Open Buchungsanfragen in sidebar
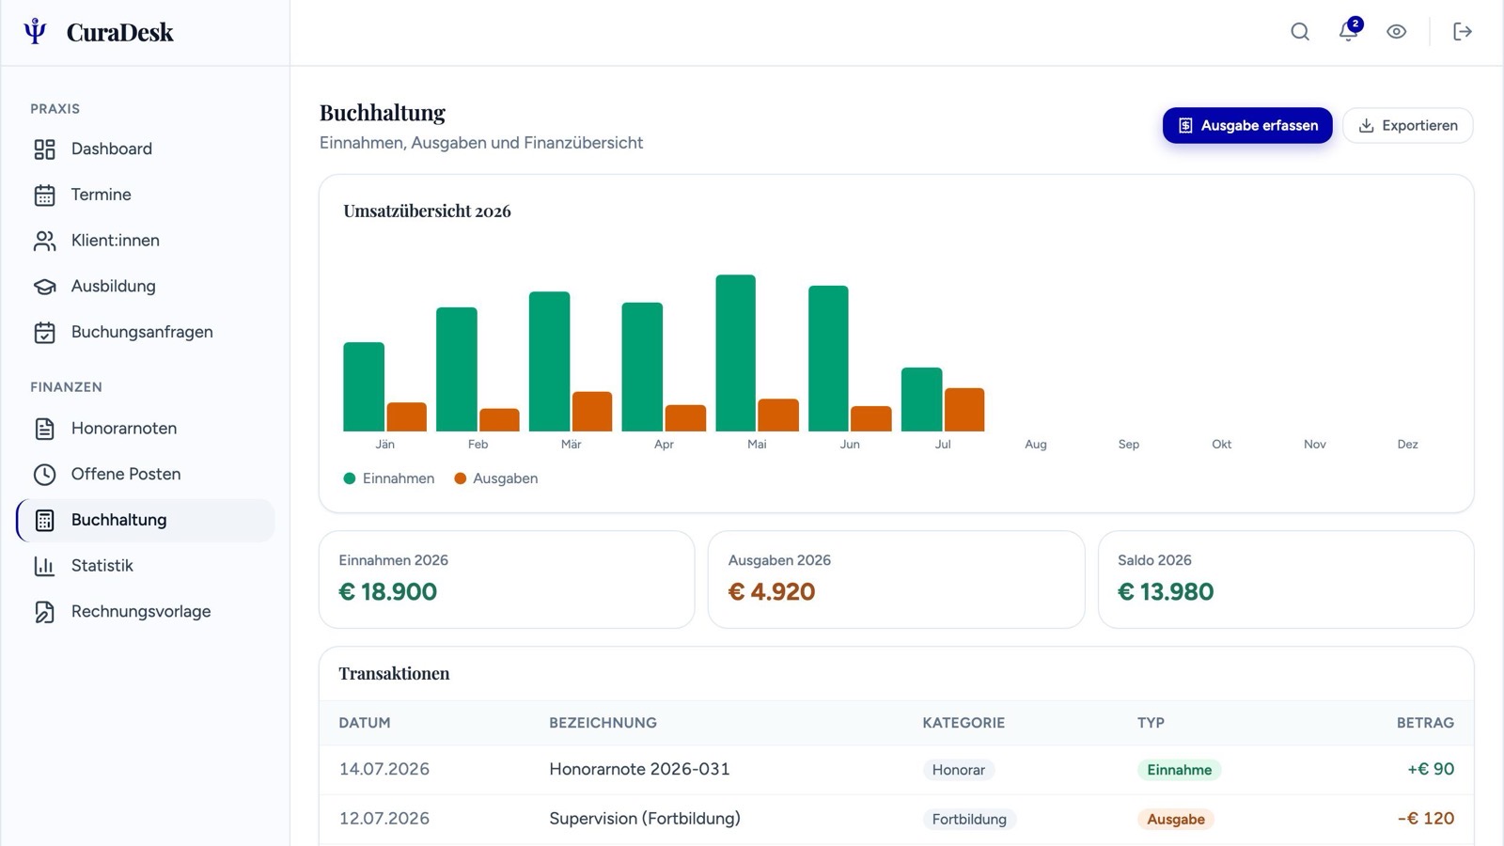 click(x=146, y=332)
